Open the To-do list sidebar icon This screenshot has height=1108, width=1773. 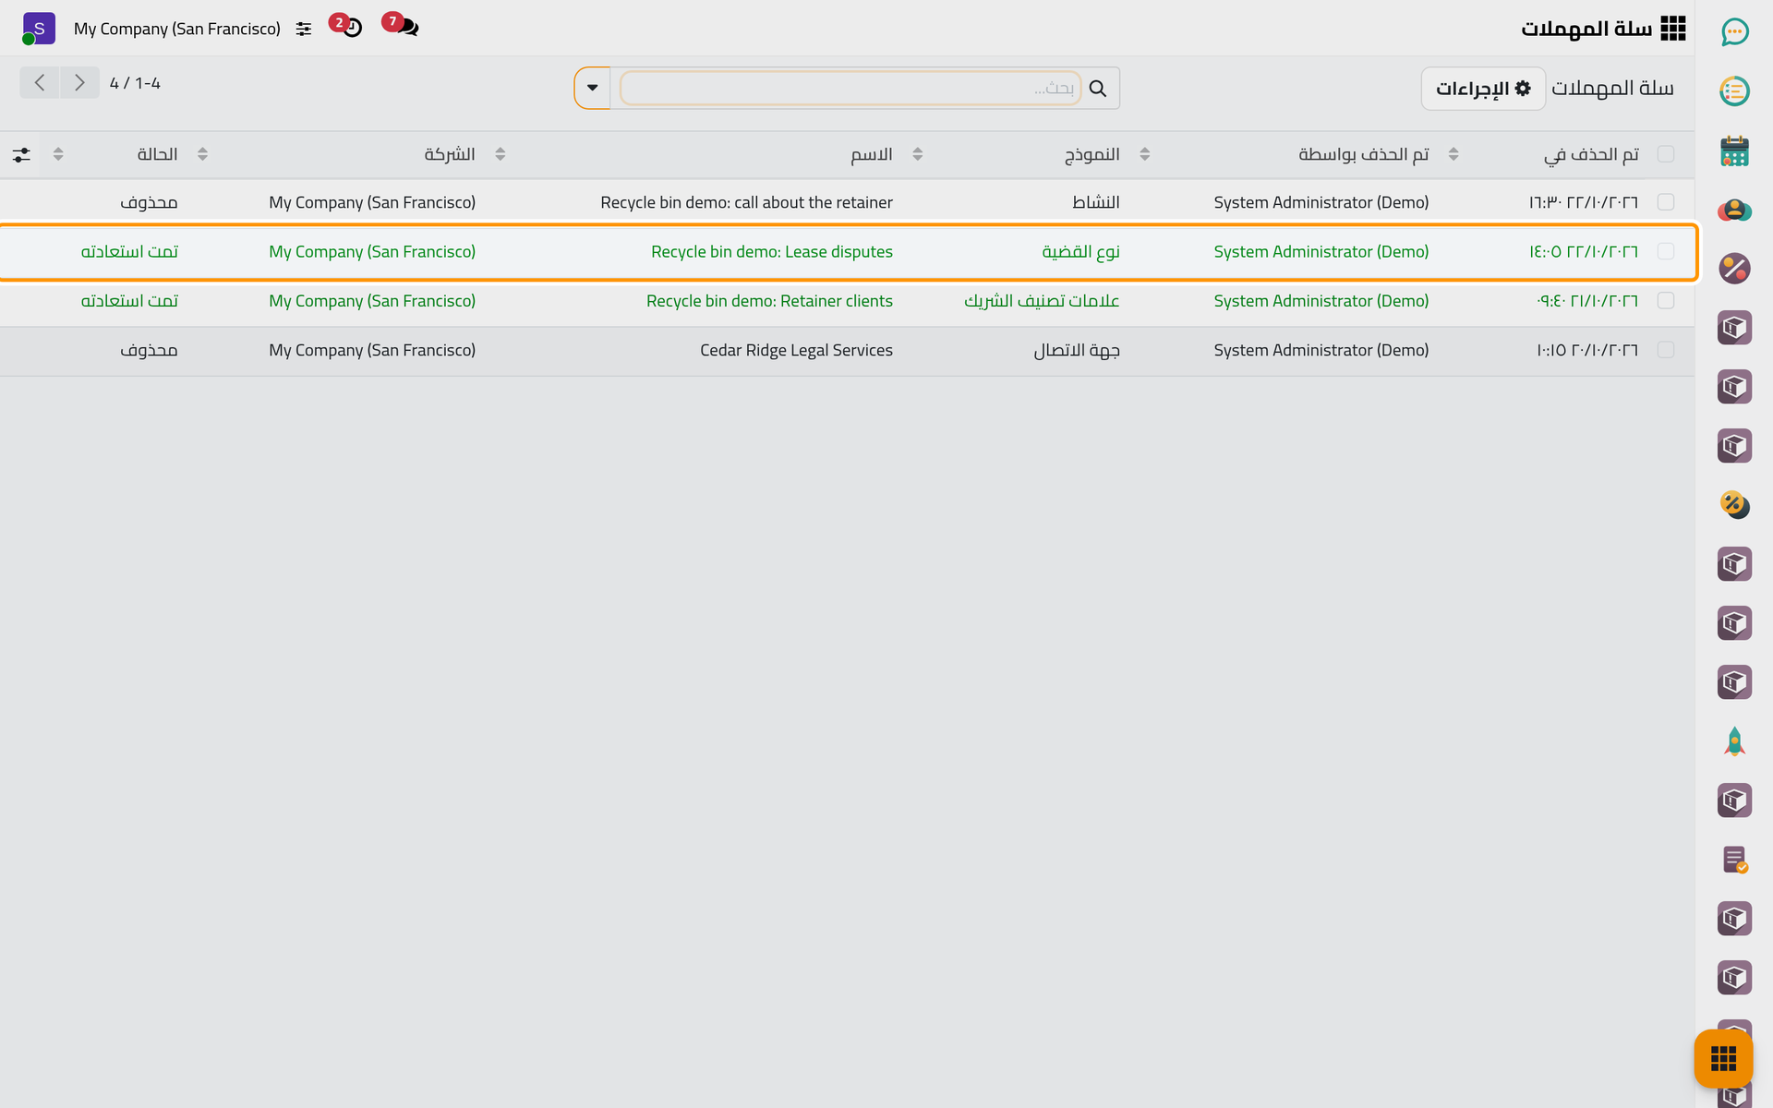[1734, 90]
